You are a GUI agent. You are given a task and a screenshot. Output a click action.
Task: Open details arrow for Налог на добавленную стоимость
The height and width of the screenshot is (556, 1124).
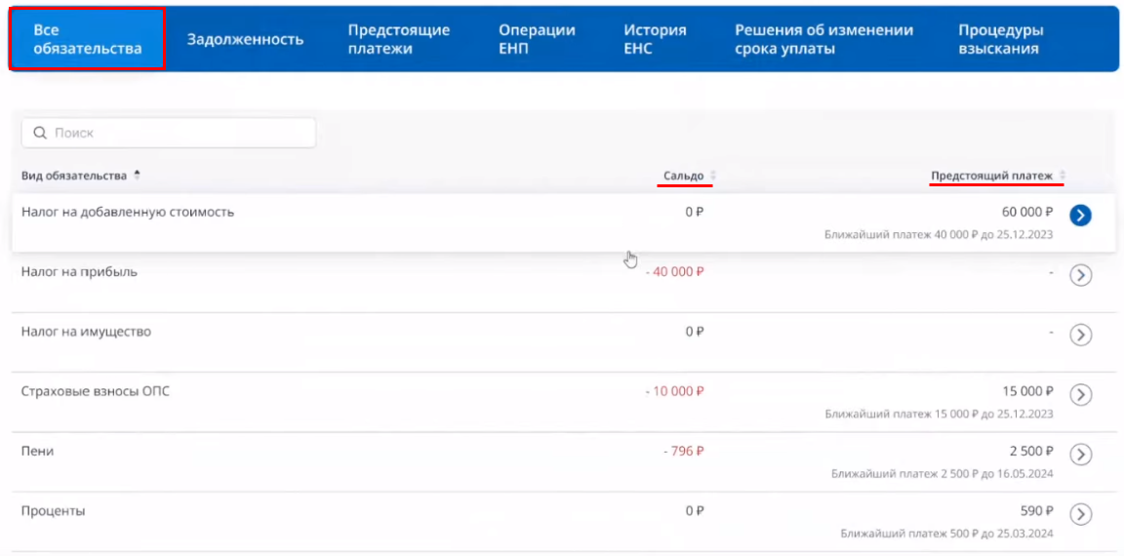coord(1080,216)
